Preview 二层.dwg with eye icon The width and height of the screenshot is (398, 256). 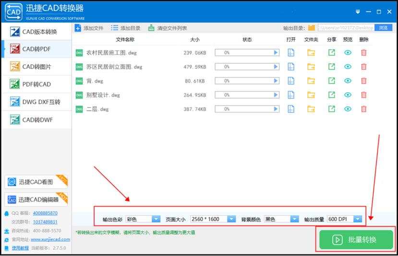(348, 109)
